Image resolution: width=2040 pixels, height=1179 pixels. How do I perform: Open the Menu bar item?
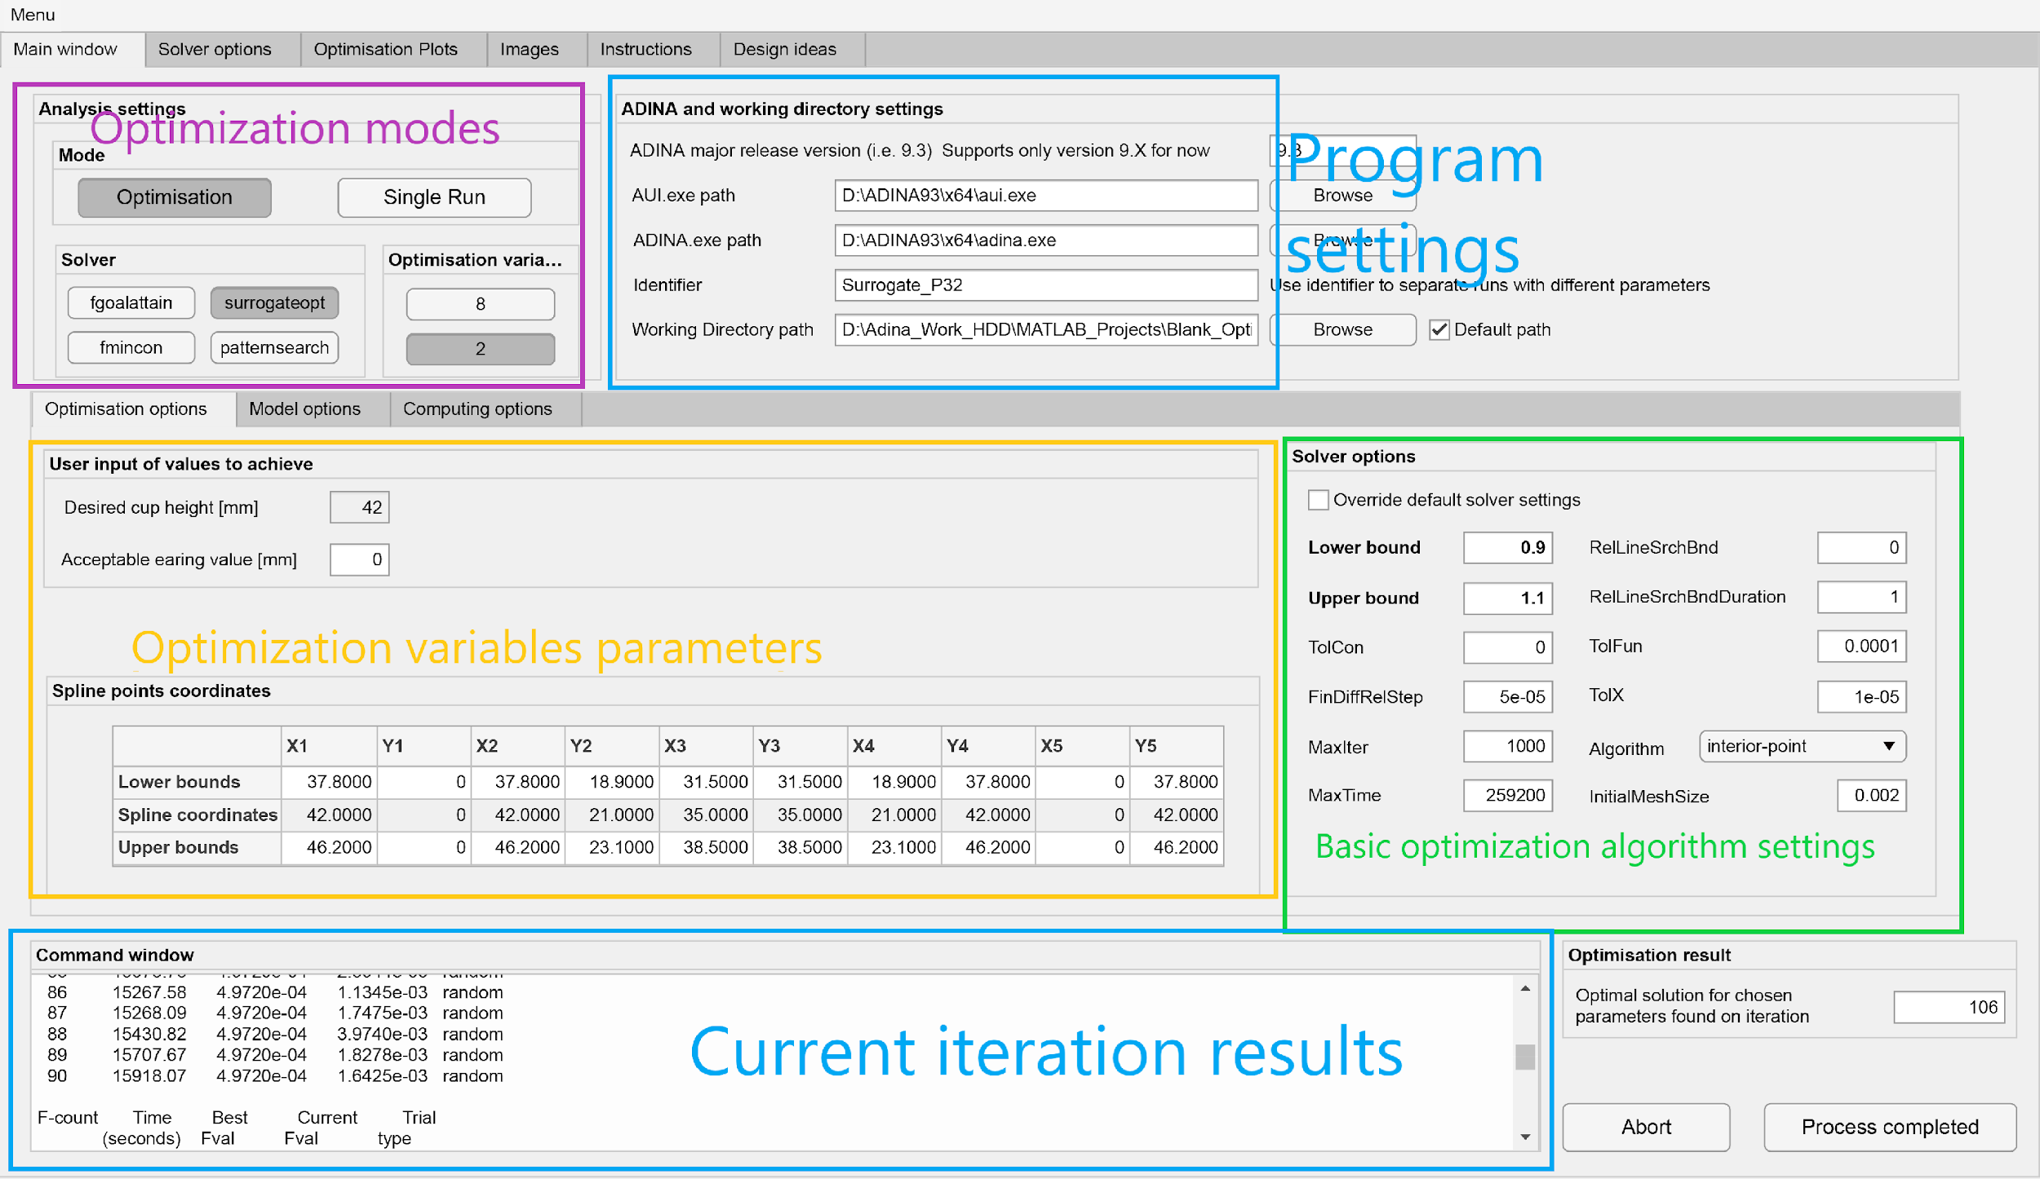click(33, 14)
